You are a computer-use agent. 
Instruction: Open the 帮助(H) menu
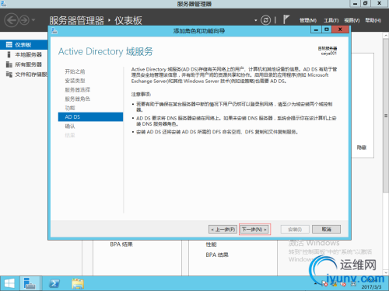coord(373,20)
